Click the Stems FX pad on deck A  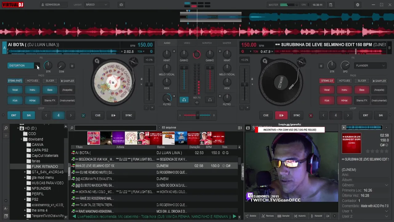(x=50, y=100)
